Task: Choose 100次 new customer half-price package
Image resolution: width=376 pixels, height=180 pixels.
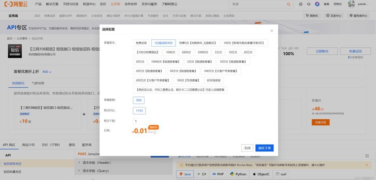Action: 244,43
